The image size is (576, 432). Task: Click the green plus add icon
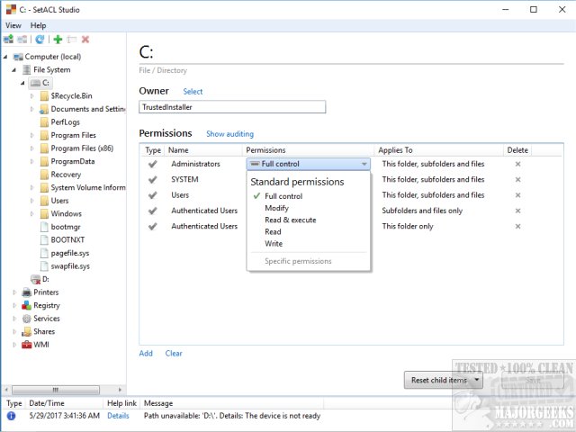pyautogui.click(x=58, y=40)
